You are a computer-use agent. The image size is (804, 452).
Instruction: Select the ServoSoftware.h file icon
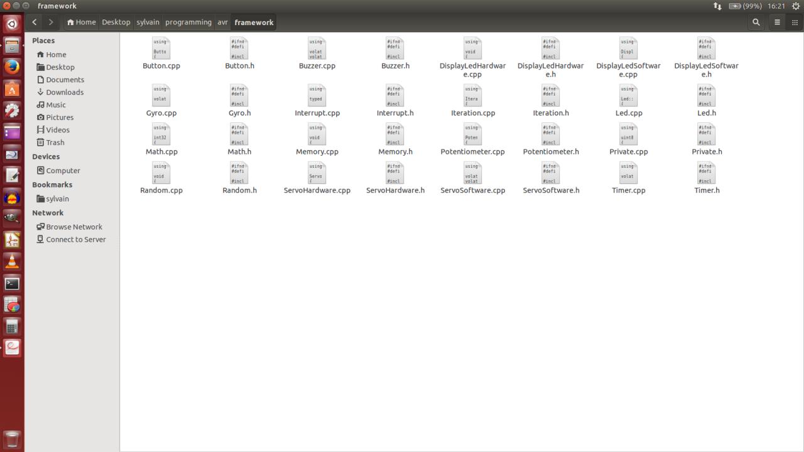(551, 173)
